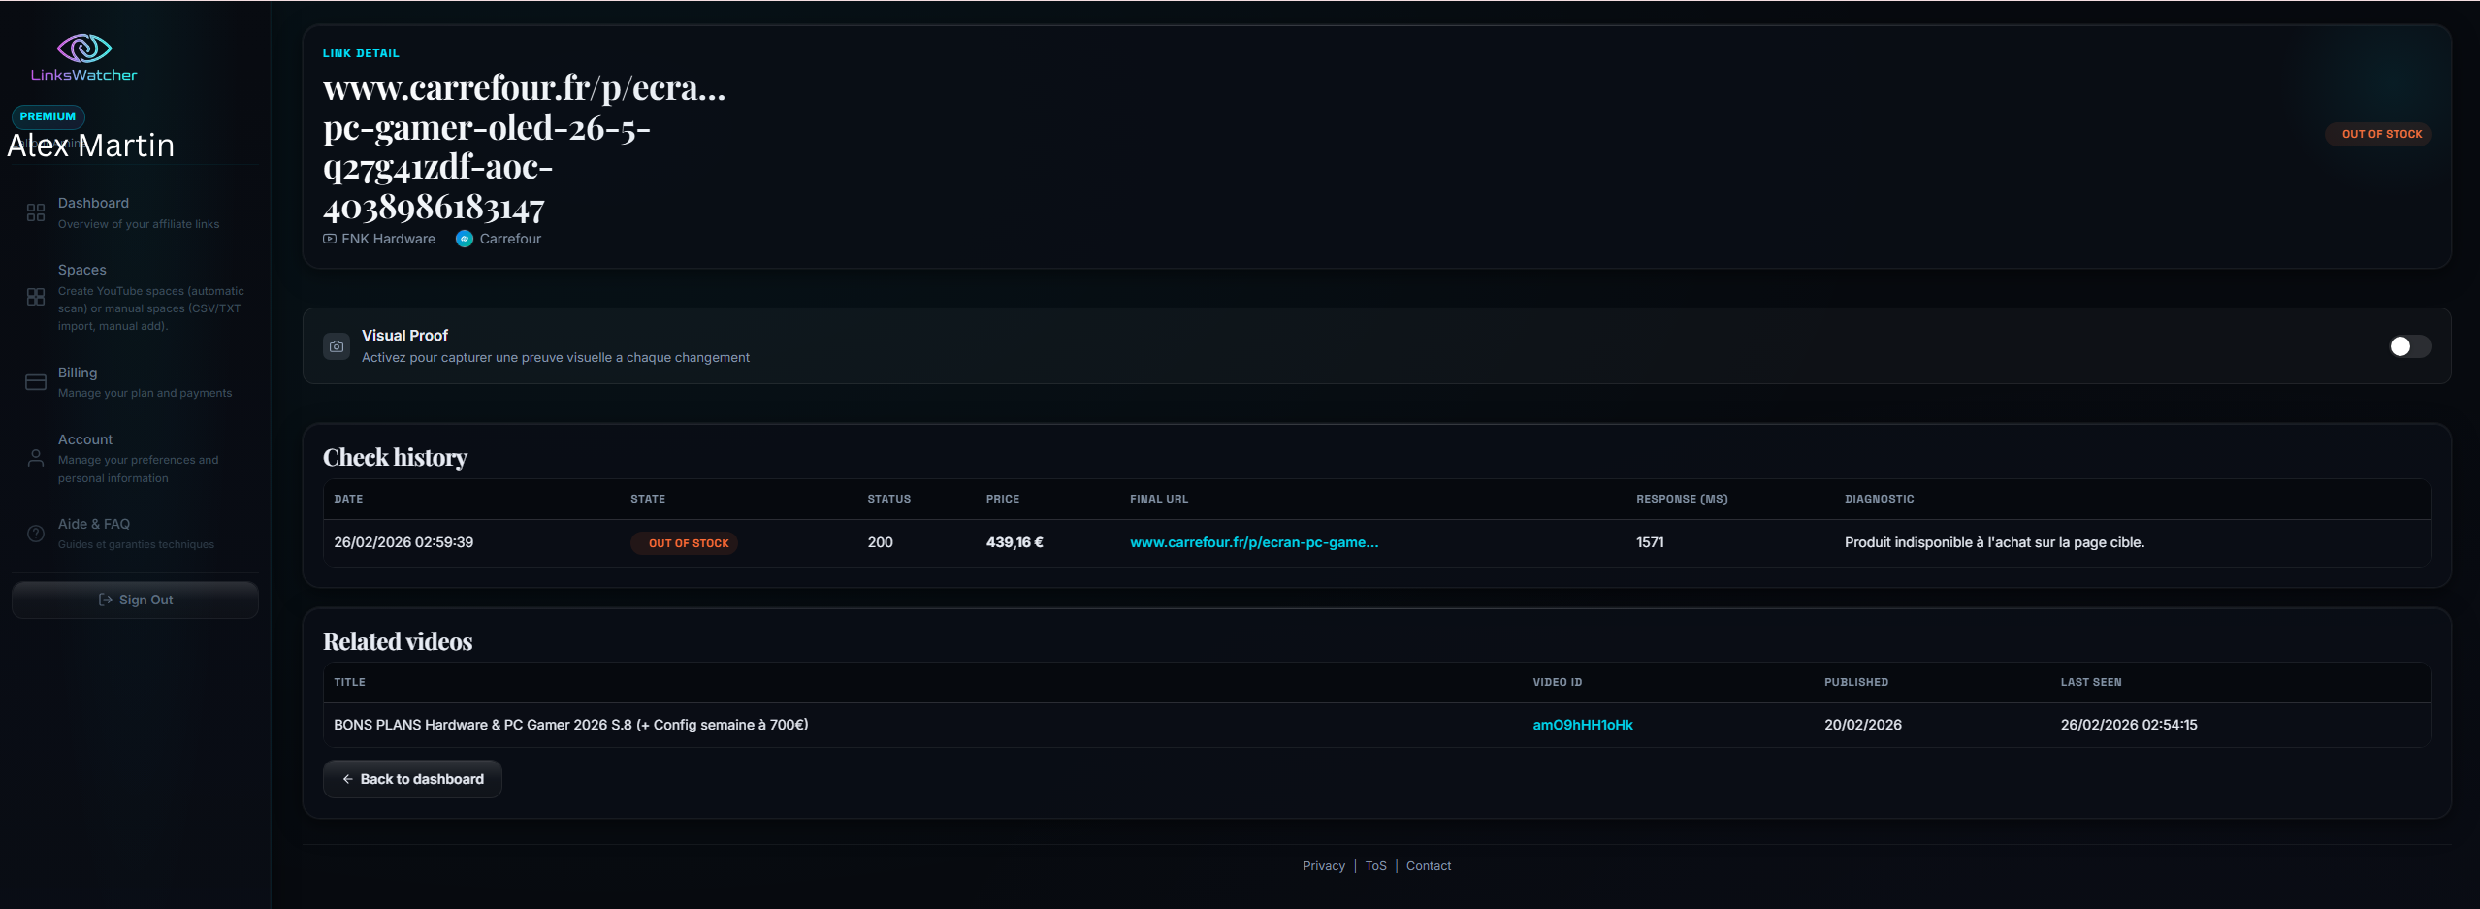Click the Spaces icon in the sidebar
The width and height of the screenshot is (2480, 909).
[x=35, y=297]
